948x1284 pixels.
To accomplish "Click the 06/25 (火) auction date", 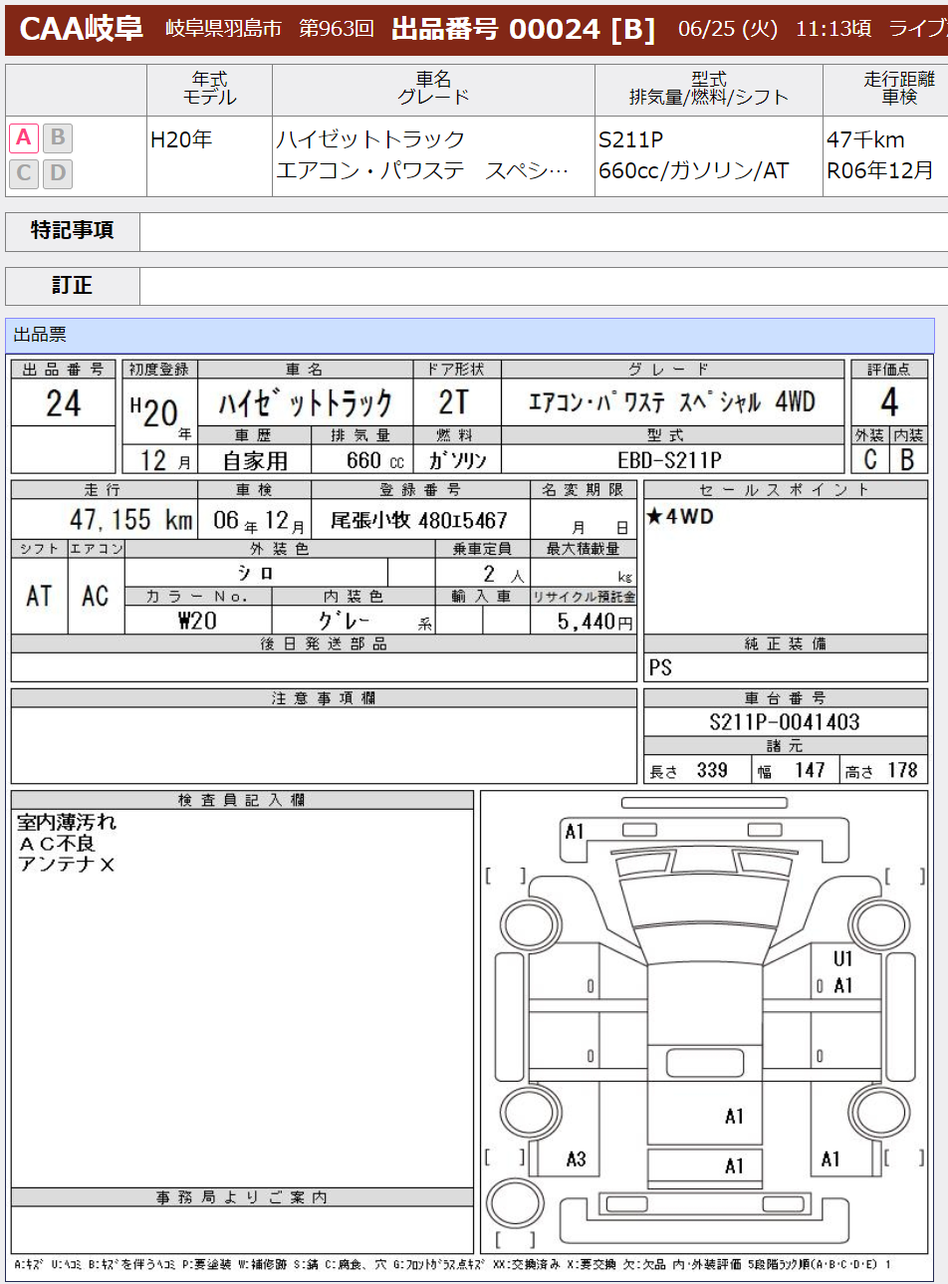I will click(728, 29).
